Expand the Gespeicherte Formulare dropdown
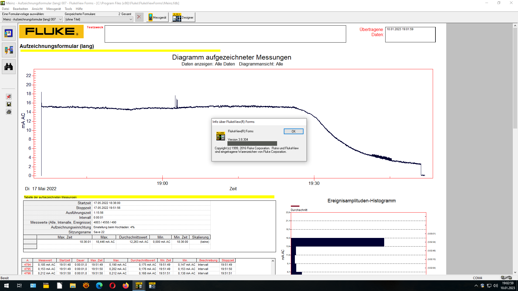 click(131, 19)
